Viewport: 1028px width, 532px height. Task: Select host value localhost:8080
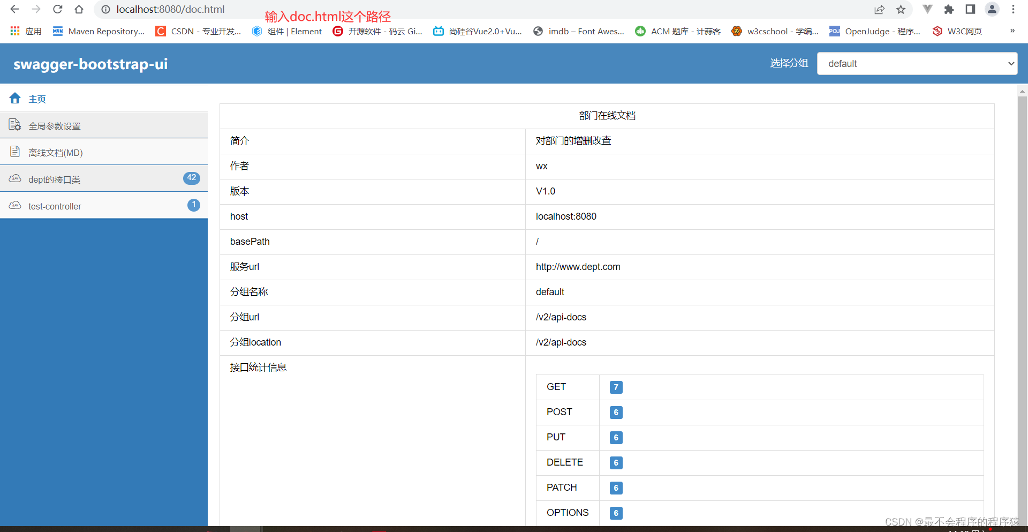click(566, 216)
